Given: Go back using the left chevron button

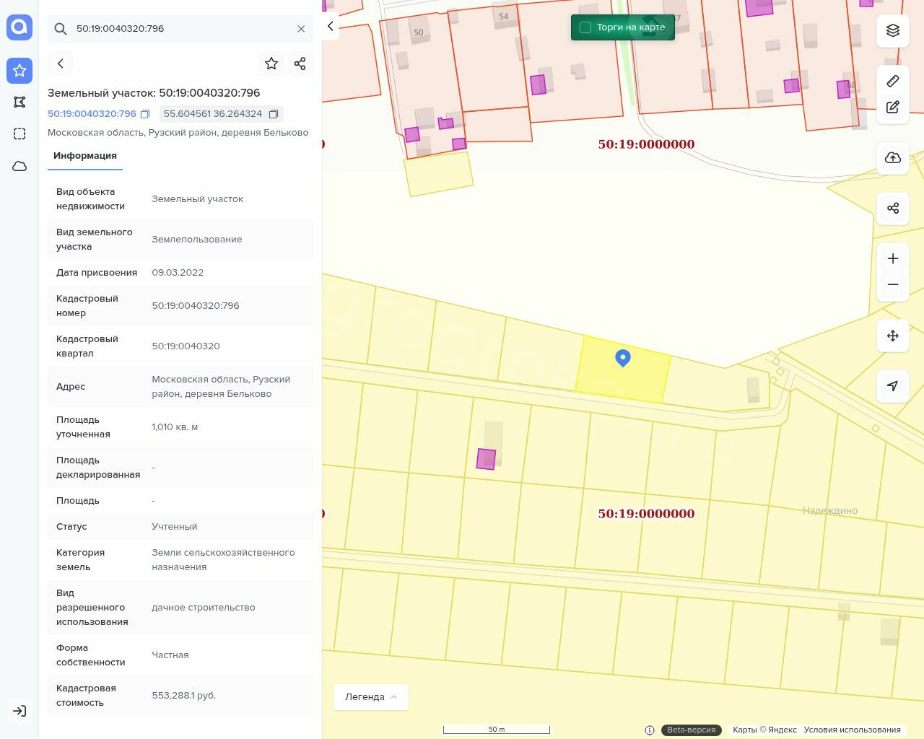Looking at the screenshot, I should 61,64.
